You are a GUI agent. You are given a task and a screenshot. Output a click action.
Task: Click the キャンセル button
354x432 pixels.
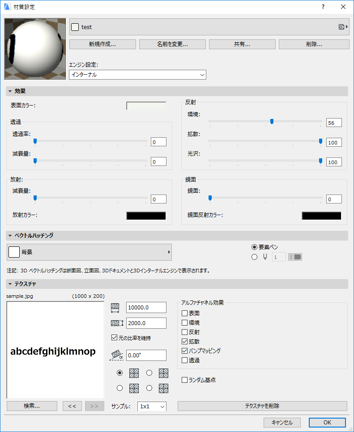[x=282, y=423]
